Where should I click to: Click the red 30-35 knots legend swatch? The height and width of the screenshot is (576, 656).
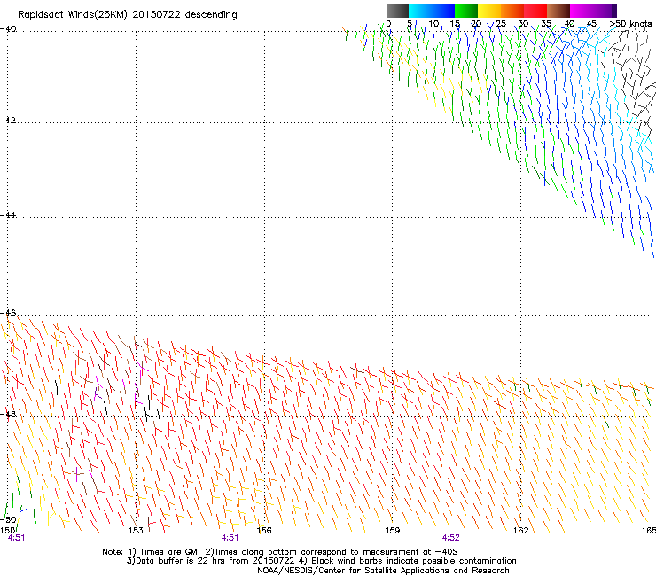coord(535,11)
